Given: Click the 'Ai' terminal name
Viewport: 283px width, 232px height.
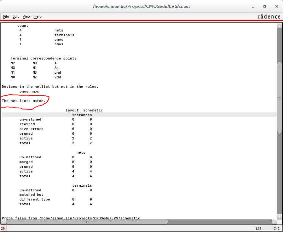Looking at the screenshot, I should 56,68.
